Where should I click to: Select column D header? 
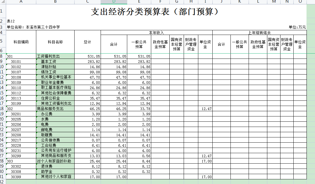(x=114, y=1)
